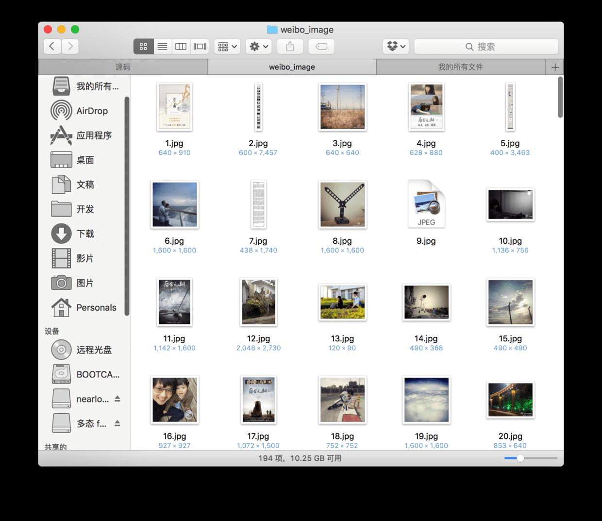Click the window title folder icon
Viewport: 602px width, 521px height.
(x=272, y=30)
